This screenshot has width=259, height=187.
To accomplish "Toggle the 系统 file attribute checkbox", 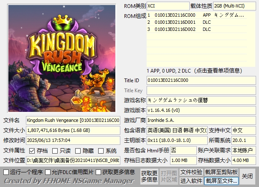I will pos(101,151).
